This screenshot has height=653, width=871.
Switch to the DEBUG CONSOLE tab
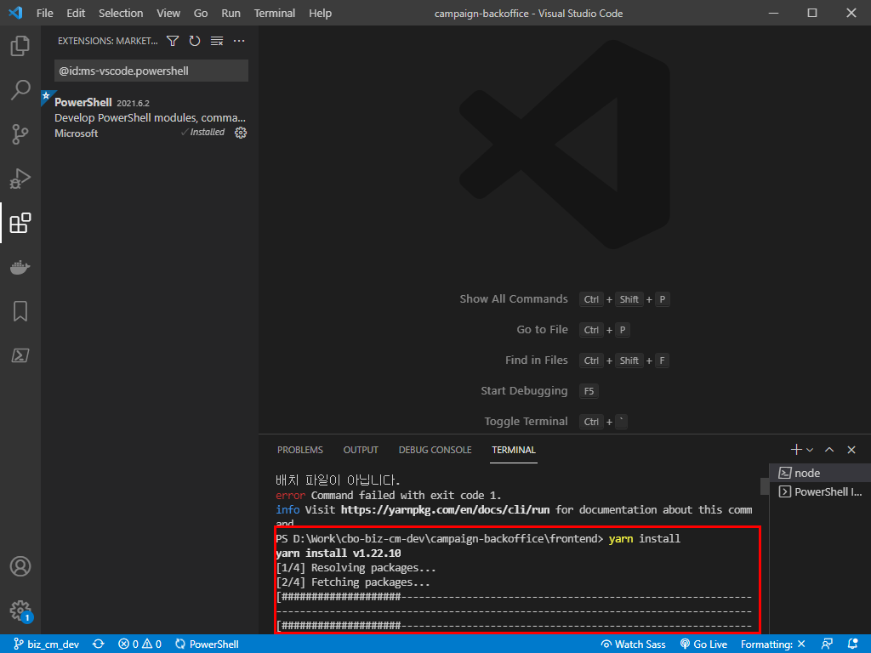(435, 450)
